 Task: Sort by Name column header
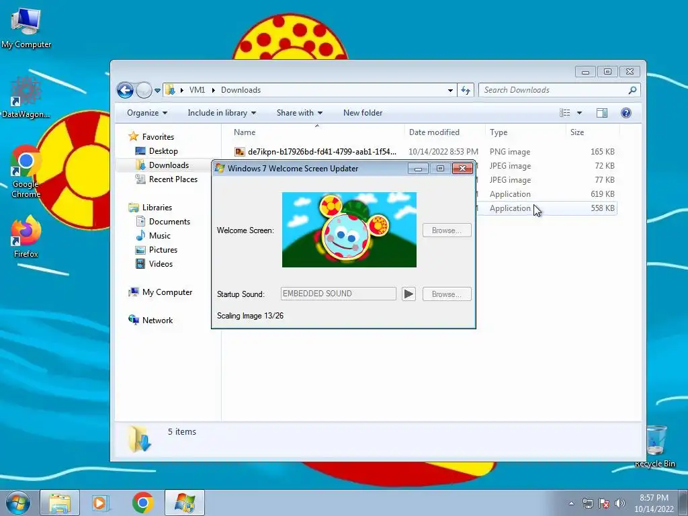(x=313, y=132)
